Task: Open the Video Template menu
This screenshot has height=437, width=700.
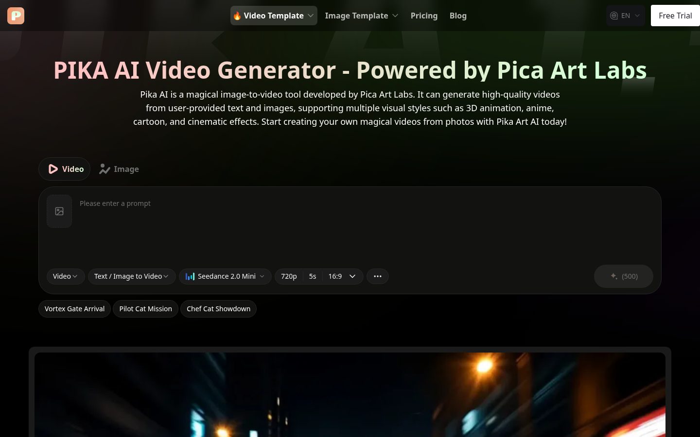Action: pos(274,16)
